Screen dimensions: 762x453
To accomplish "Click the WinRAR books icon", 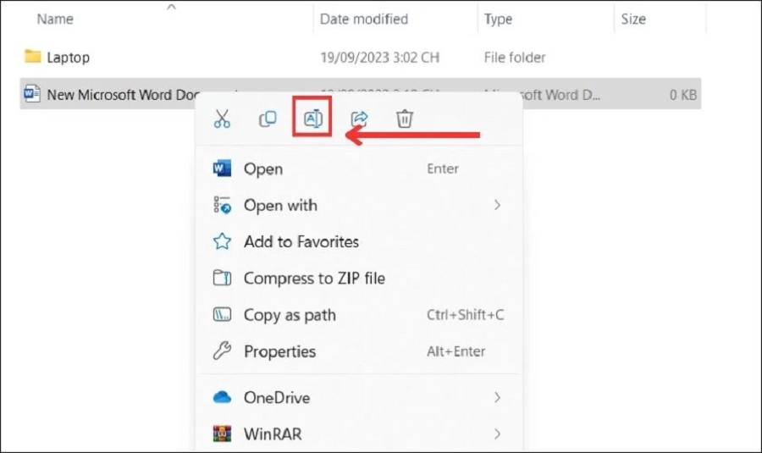I will coord(222,434).
